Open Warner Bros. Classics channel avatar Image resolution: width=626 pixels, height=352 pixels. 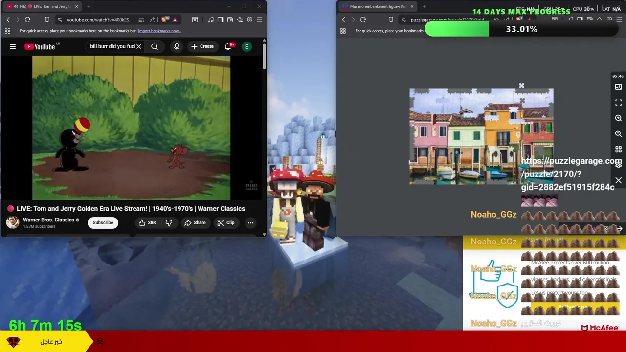13,222
